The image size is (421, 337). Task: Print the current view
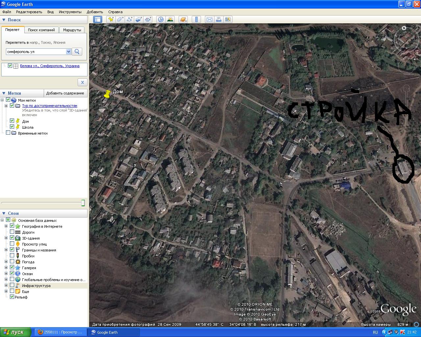click(x=218, y=19)
